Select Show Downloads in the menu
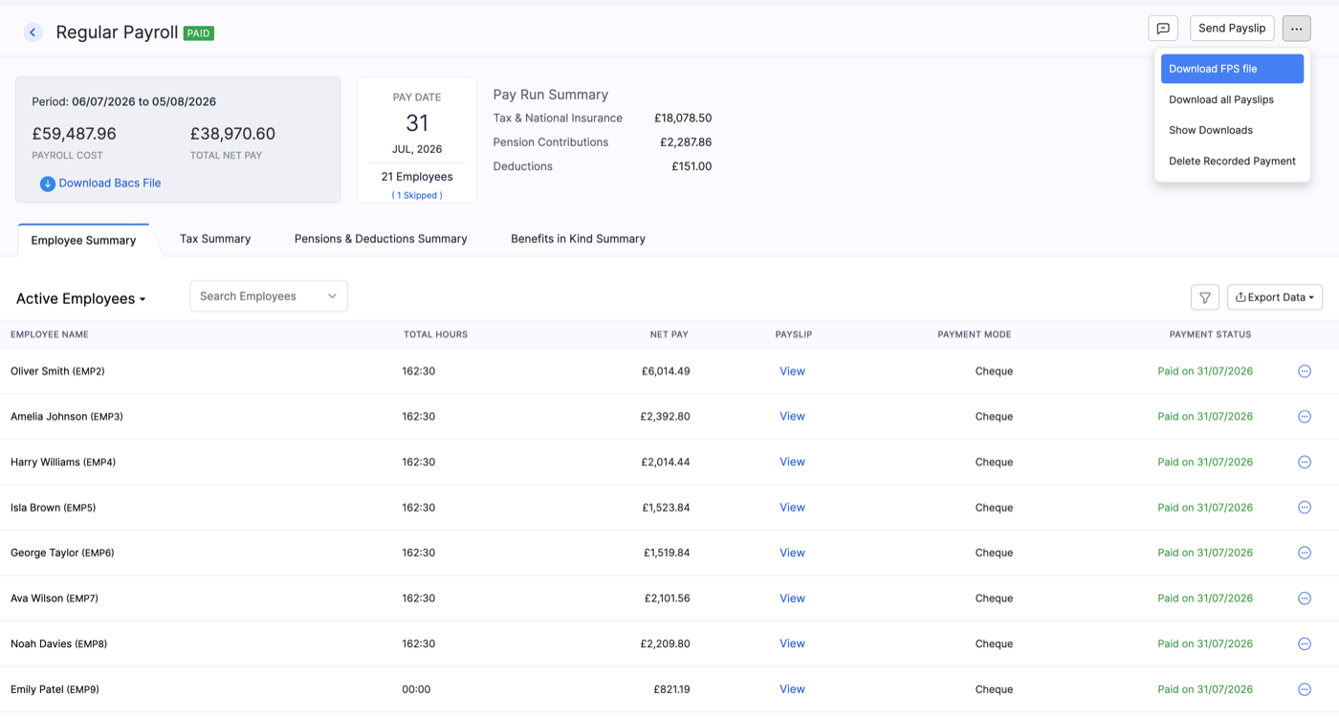This screenshot has height=717, width=1339. (x=1232, y=130)
